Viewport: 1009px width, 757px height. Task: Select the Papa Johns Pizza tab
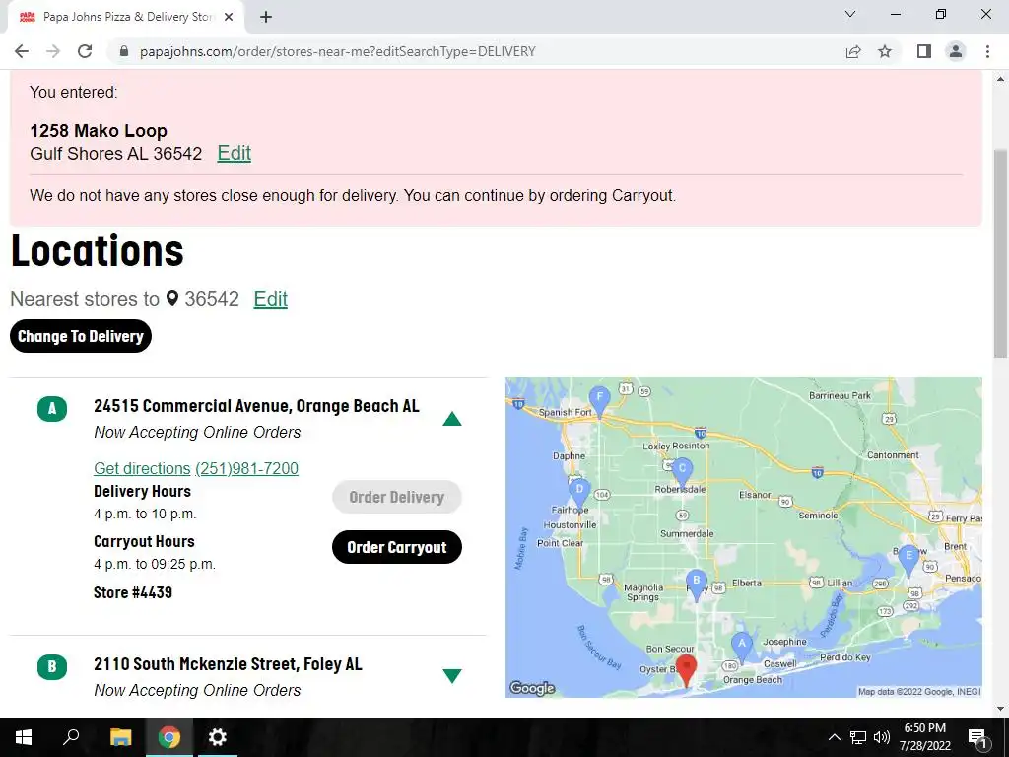click(x=126, y=17)
